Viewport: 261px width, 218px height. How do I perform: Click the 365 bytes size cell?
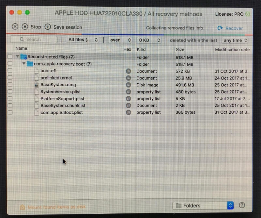(x=185, y=112)
